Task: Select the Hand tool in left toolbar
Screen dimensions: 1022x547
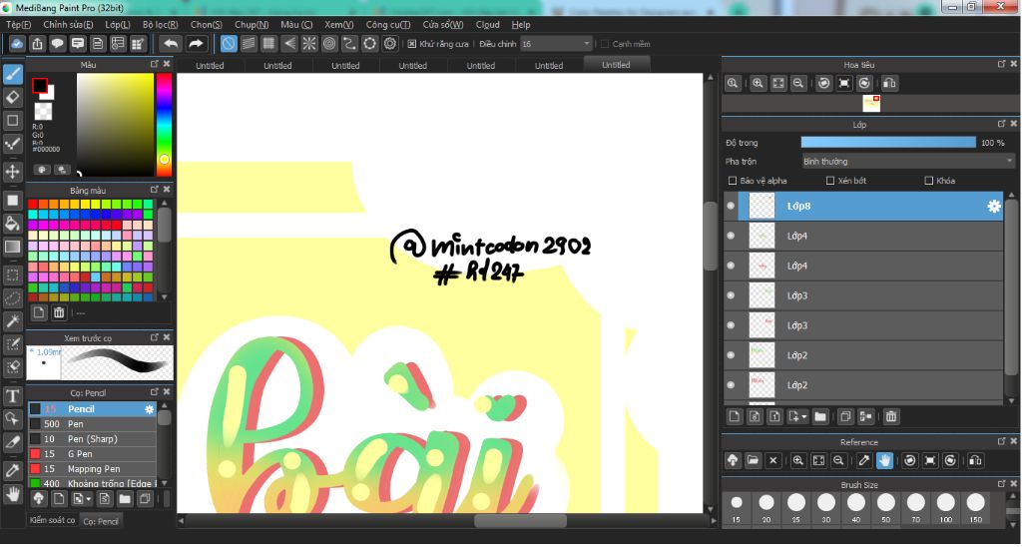Action: click(x=12, y=493)
